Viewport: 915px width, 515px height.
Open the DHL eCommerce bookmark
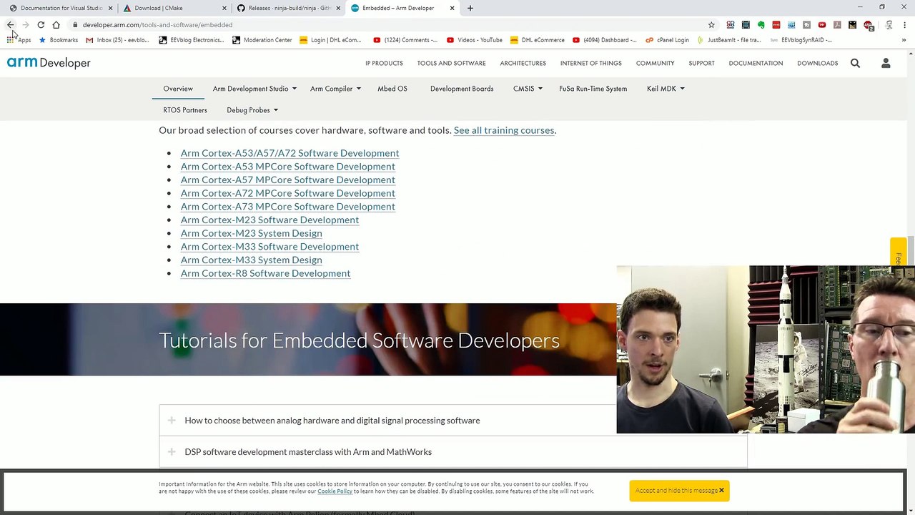(x=537, y=40)
